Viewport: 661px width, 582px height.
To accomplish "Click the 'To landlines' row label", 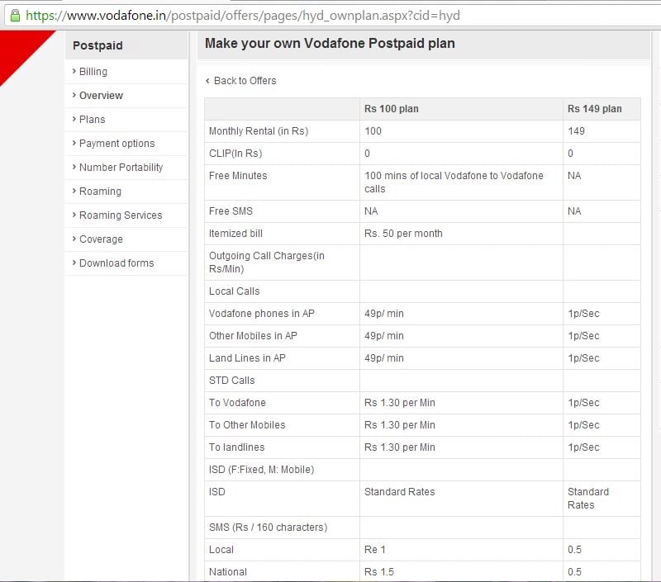I will point(237,447).
